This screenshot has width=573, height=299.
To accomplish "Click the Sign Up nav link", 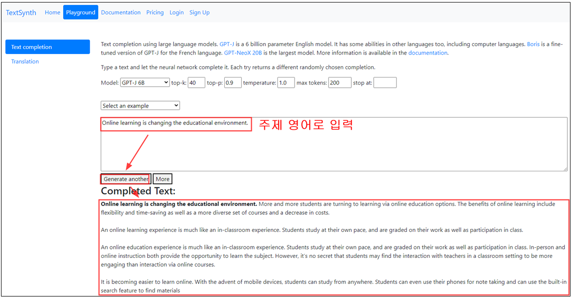I will [x=200, y=13].
